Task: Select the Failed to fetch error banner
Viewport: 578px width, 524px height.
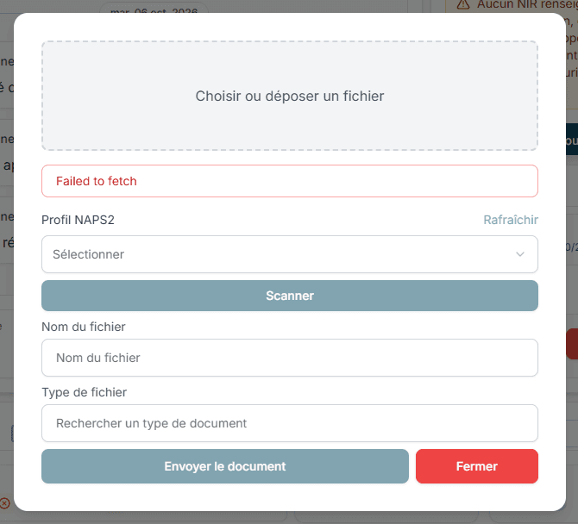Action: coord(290,181)
